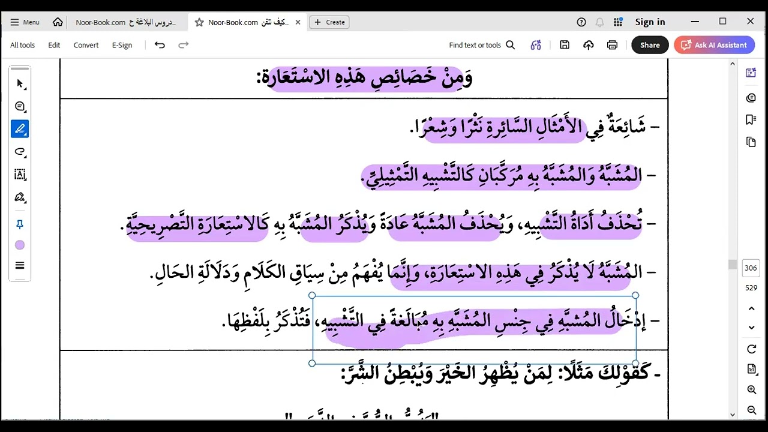Click the top-right selection handle of highlight
Screen dimensions: 768x432
tap(635, 296)
